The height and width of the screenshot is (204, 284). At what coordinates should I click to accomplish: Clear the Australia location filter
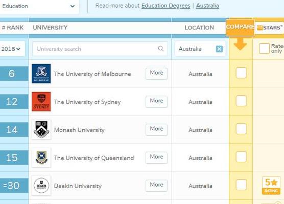click(219, 49)
